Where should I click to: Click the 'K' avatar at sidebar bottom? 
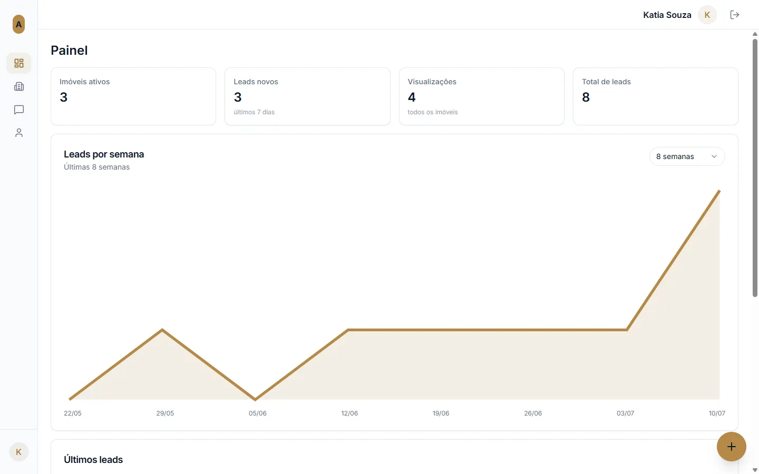(x=19, y=452)
